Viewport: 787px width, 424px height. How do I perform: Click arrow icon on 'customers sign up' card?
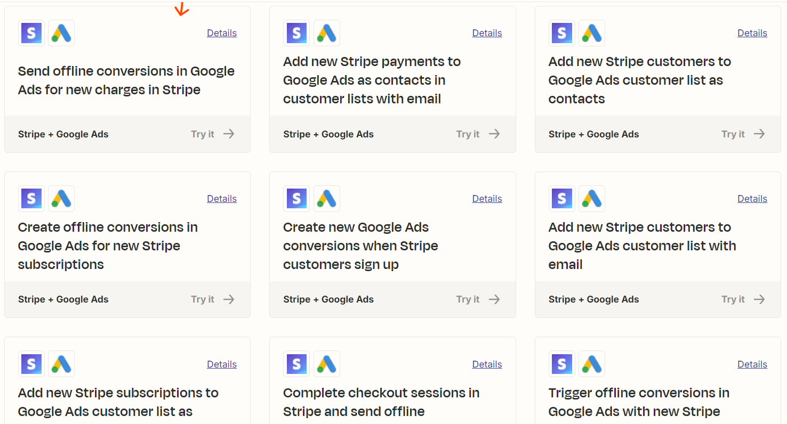coord(494,299)
